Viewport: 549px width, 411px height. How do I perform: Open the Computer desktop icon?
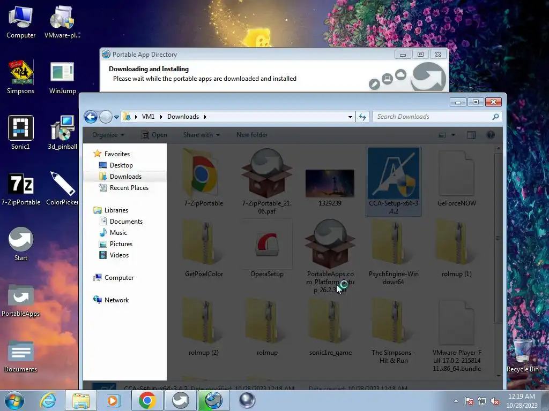point(21,22)
